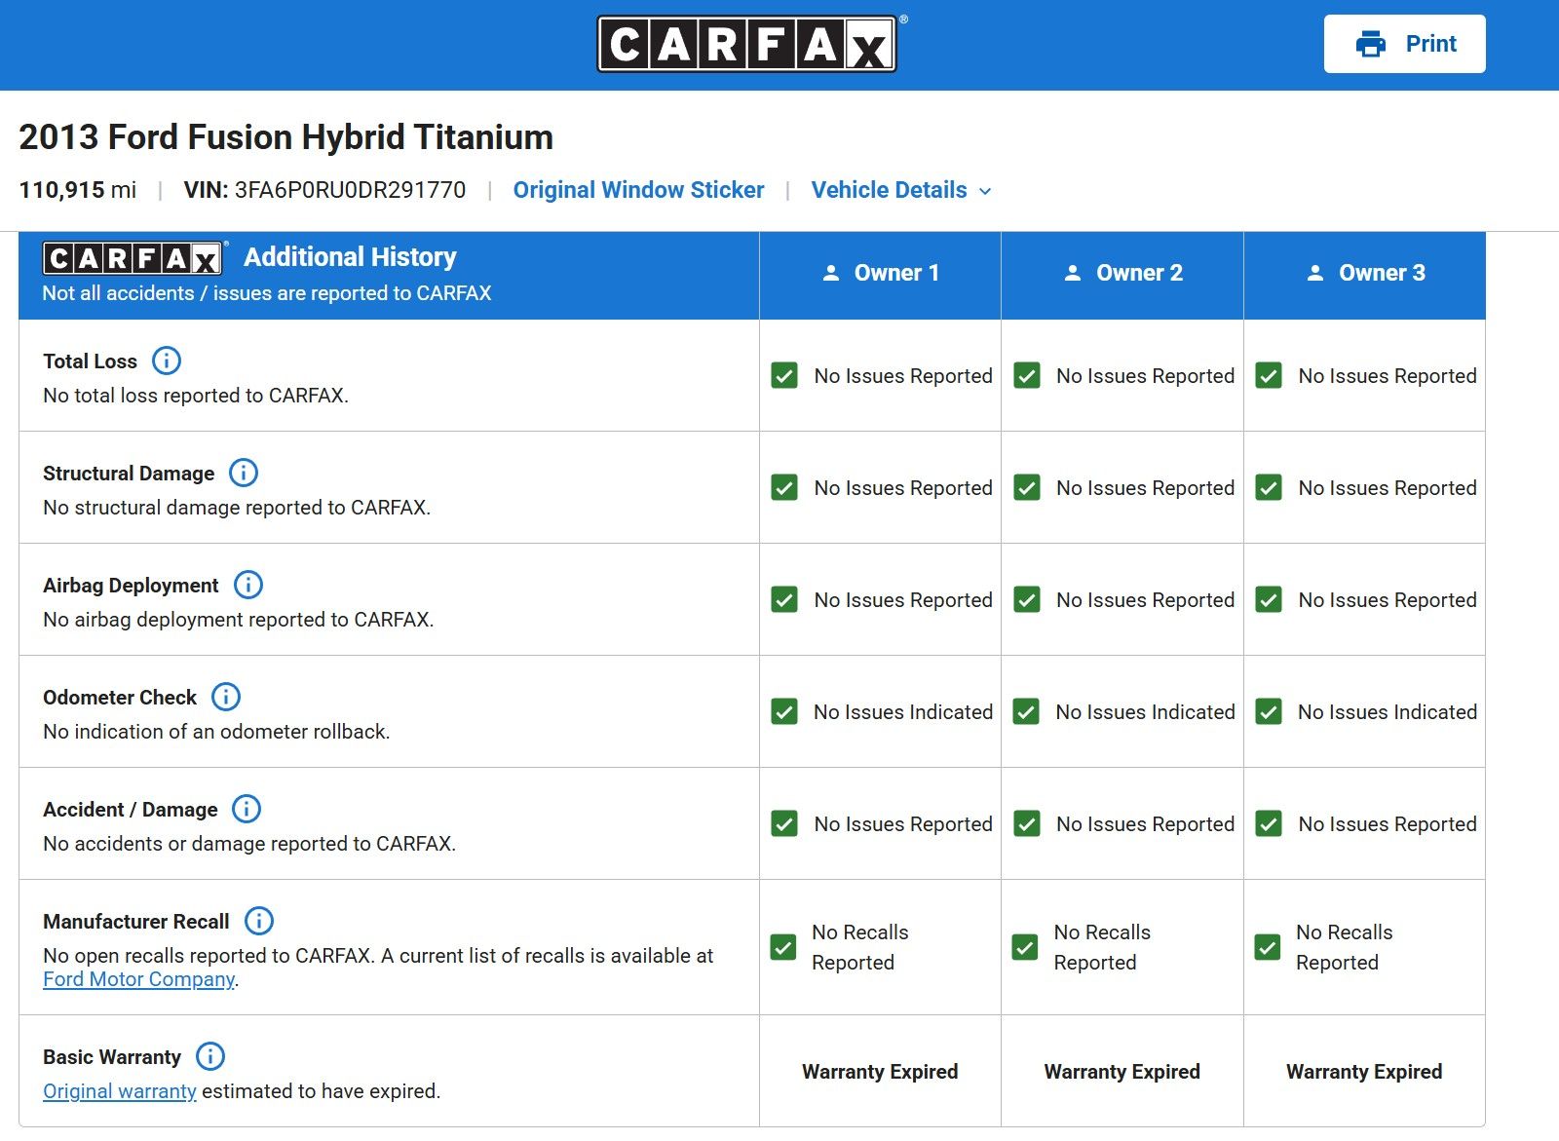Click CARFAX logo beside Additional History

coord(133,258)
